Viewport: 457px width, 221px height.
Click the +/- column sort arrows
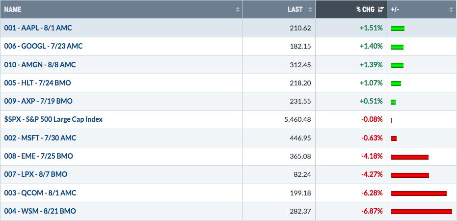(451, 10)
